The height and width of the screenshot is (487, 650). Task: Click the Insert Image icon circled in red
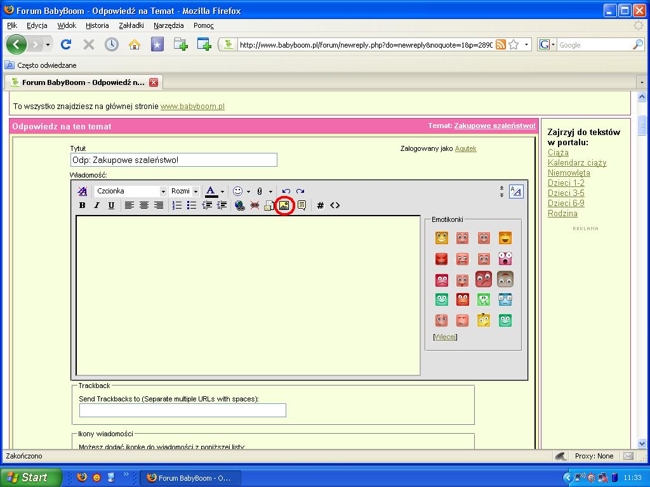pos(284,205)
